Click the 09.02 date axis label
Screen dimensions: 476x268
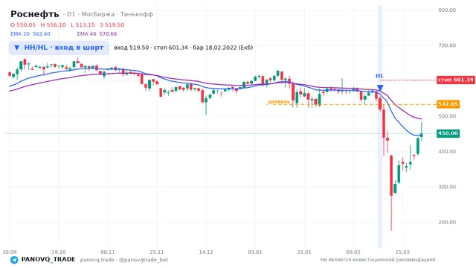click(353, 252)
